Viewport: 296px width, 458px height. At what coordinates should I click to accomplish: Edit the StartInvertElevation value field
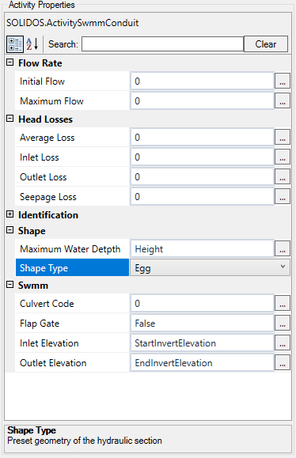(x=202, y=343)
